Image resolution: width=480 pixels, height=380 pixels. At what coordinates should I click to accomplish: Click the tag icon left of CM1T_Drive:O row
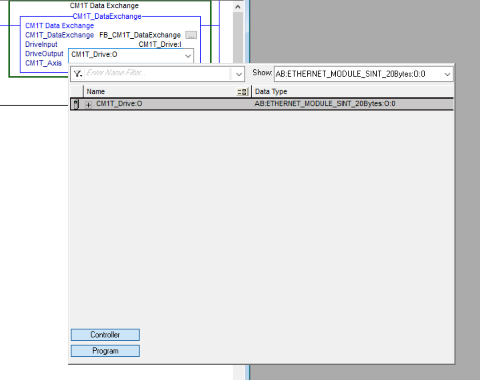point(76,105)
